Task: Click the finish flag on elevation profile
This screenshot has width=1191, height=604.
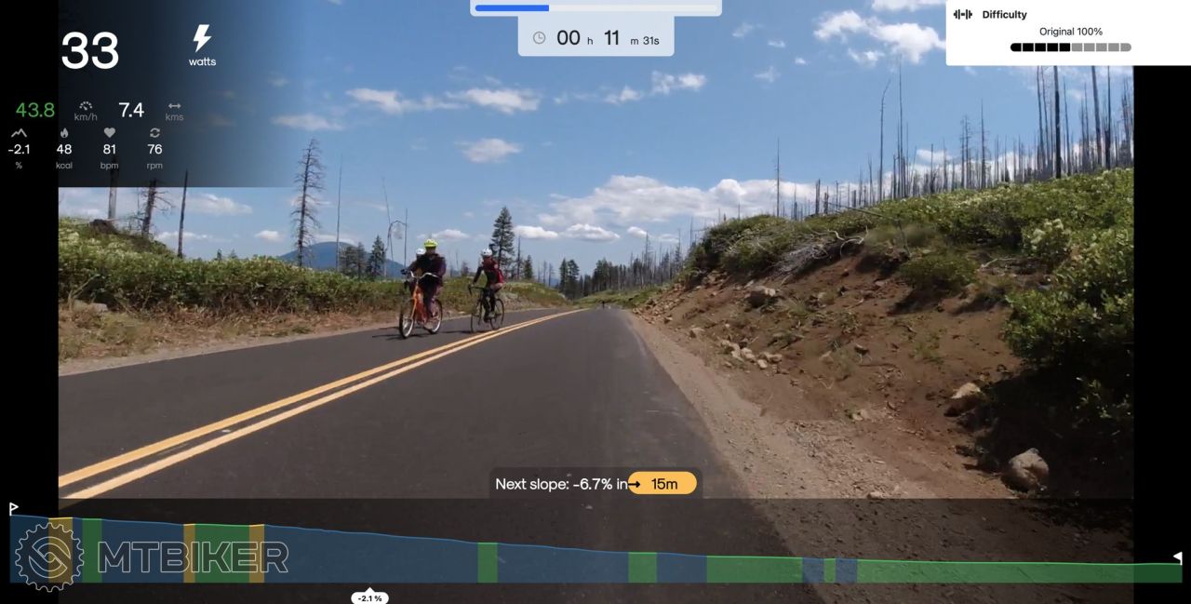Action: pos(1177,557)
